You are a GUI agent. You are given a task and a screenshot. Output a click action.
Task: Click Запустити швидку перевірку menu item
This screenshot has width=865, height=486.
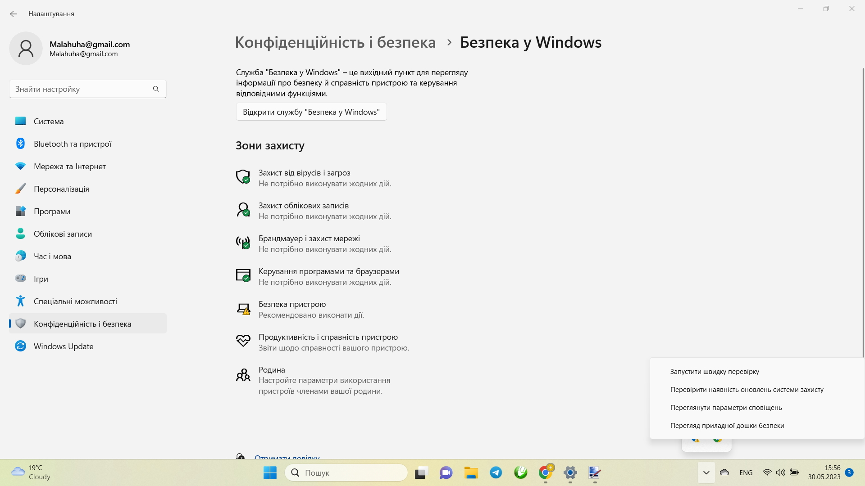(715, 371)
